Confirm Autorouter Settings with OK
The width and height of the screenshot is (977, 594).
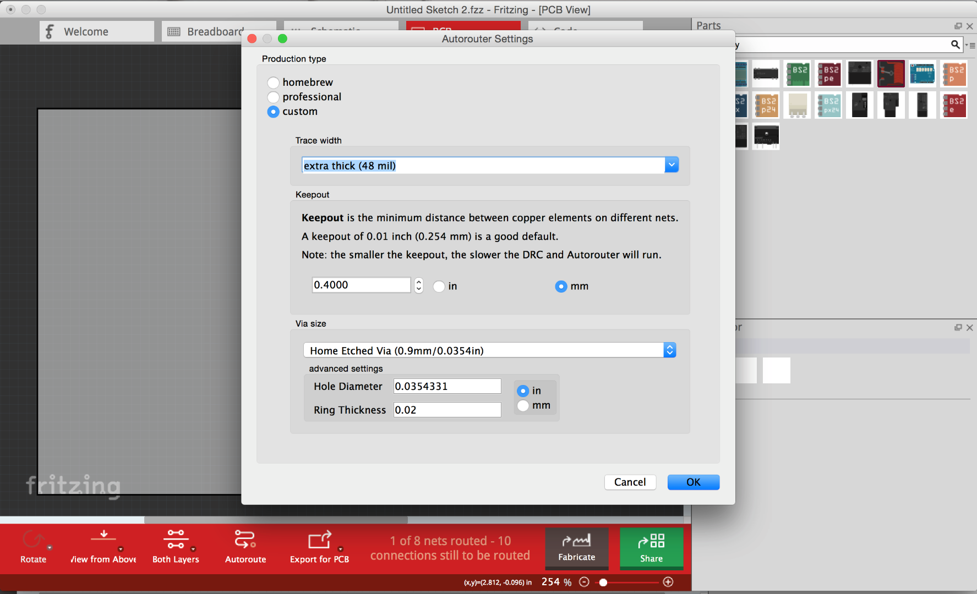[694, 482]
